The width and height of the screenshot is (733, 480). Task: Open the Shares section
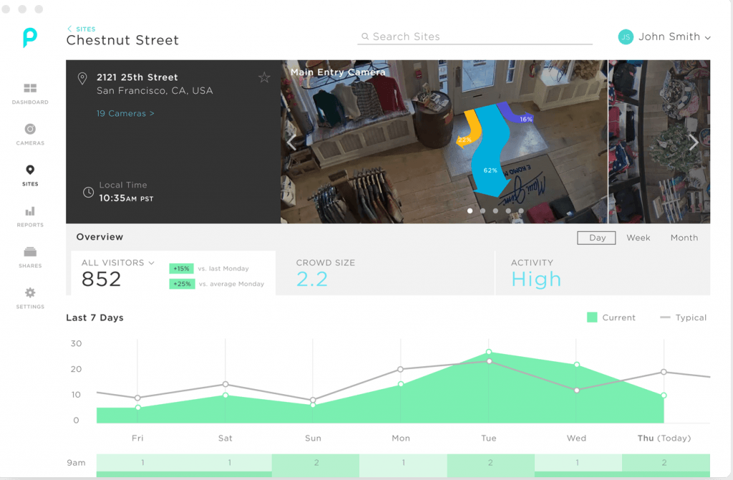click(x=29, y=256)
